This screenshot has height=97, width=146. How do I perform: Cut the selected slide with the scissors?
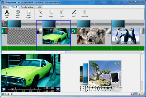pyautogui.click(x=40, y=12)
